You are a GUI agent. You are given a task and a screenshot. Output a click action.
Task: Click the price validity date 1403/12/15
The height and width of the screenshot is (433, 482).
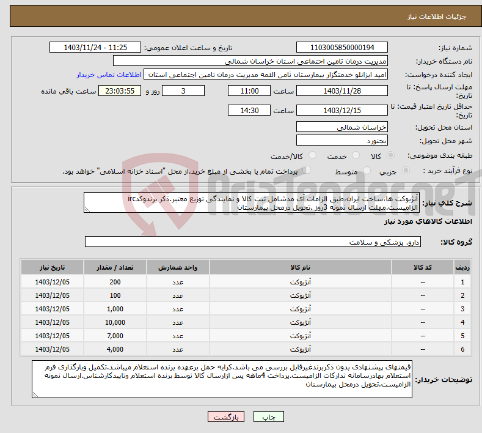342,110
